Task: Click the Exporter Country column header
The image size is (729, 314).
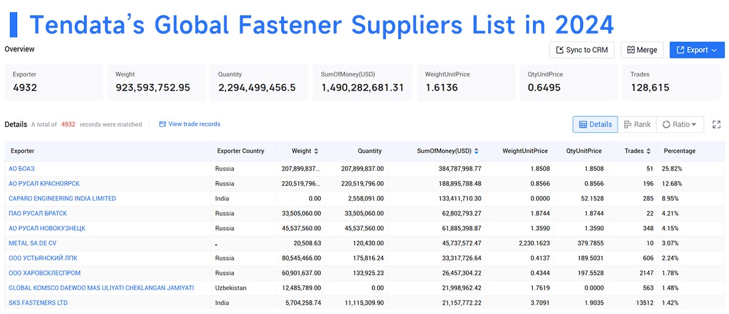Action: point(240,151)
